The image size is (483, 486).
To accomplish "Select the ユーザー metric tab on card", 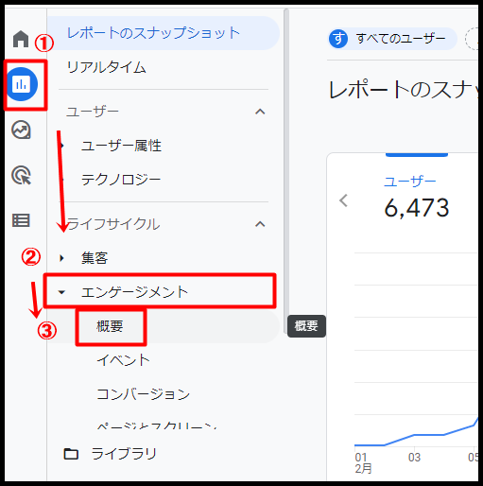I will click(x=410, y=182).
